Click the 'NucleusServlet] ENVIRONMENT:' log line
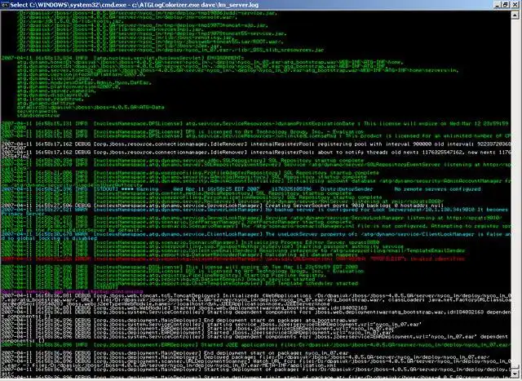The width and height of the screenshot is (522, 381). (123, 58)
